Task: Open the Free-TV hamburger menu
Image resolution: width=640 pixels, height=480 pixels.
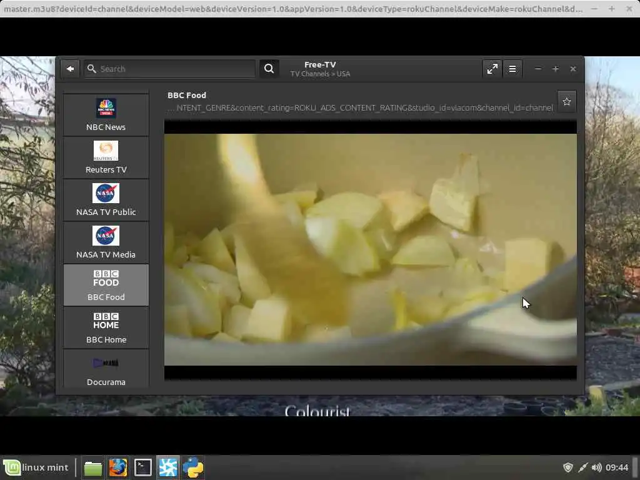Action: coord(512,69)
